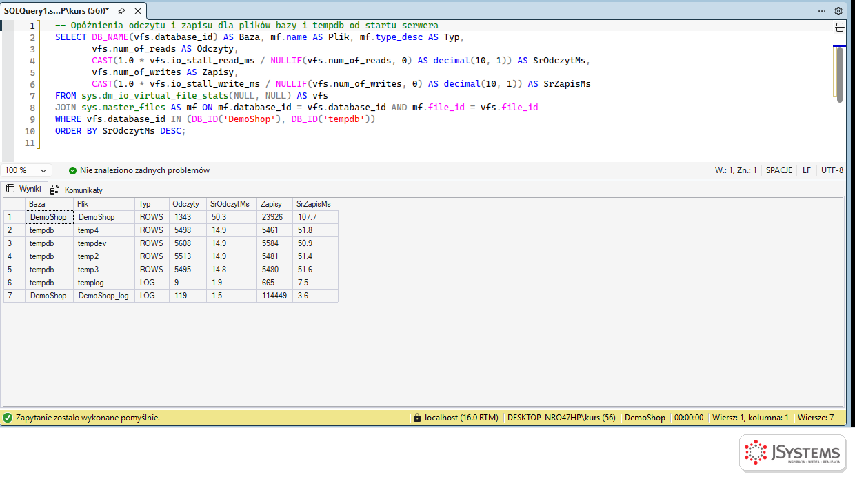Select result row number 7 header
This screenshot has width=855, height=477.
point(14,296)
